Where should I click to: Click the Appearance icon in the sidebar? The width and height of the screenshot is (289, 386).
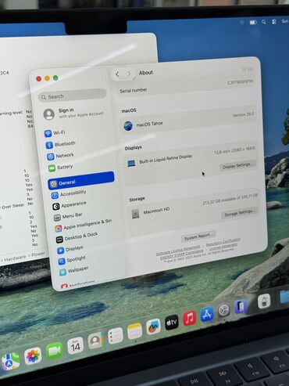56,207
